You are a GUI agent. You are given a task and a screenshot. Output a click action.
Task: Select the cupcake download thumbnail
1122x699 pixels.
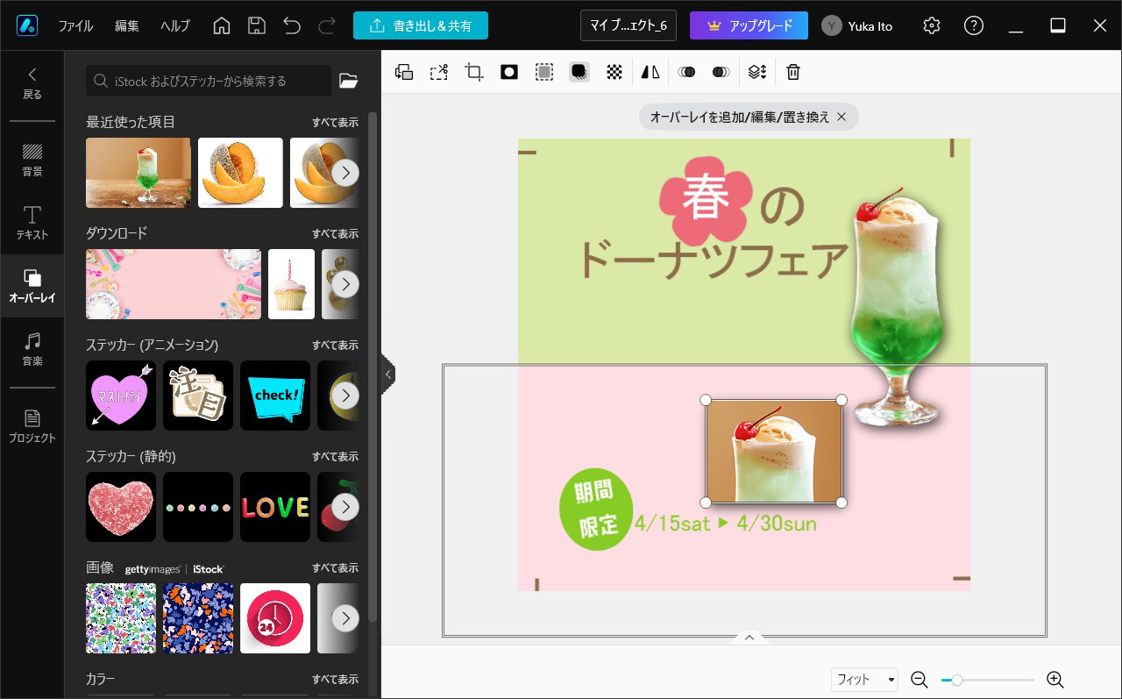coord(291,283)
